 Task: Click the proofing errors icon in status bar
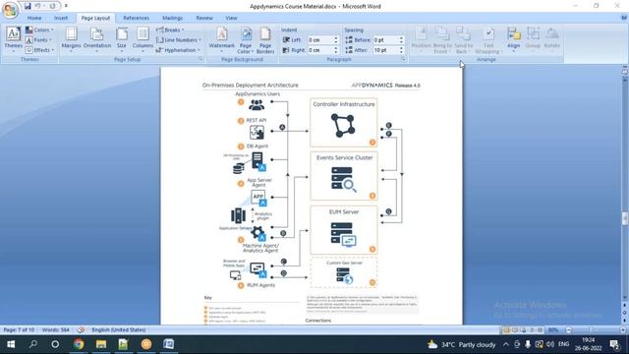81,330
